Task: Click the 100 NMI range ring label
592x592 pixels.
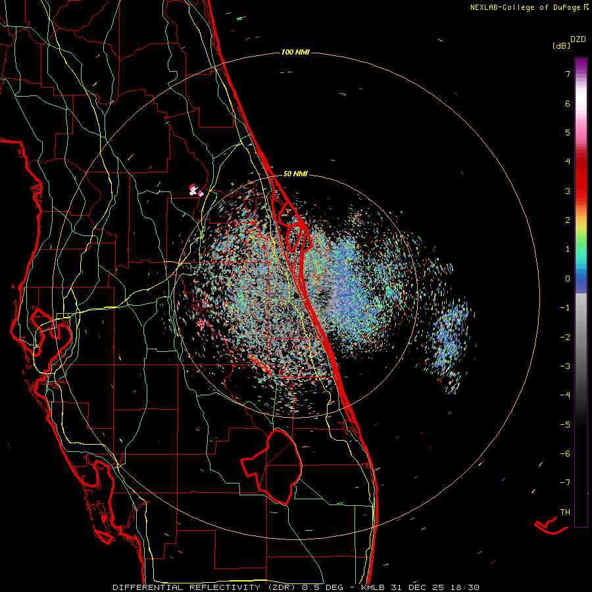Action: (x=295, y=52)
